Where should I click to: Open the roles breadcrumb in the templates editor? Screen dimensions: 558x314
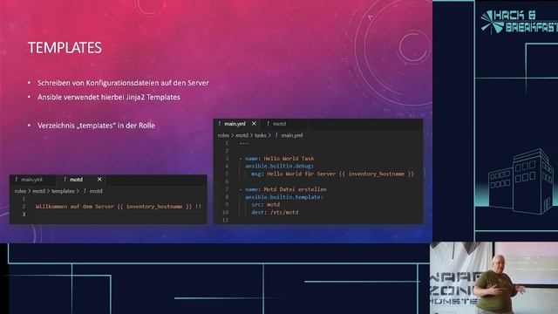coord(20,191)
